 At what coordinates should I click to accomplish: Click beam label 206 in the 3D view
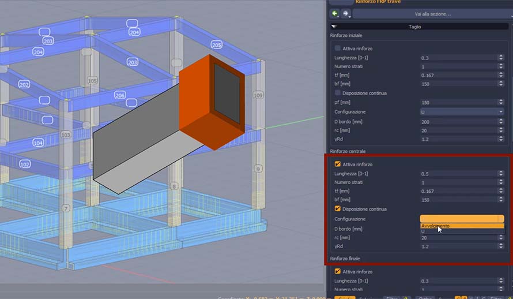tap(120, 95)
